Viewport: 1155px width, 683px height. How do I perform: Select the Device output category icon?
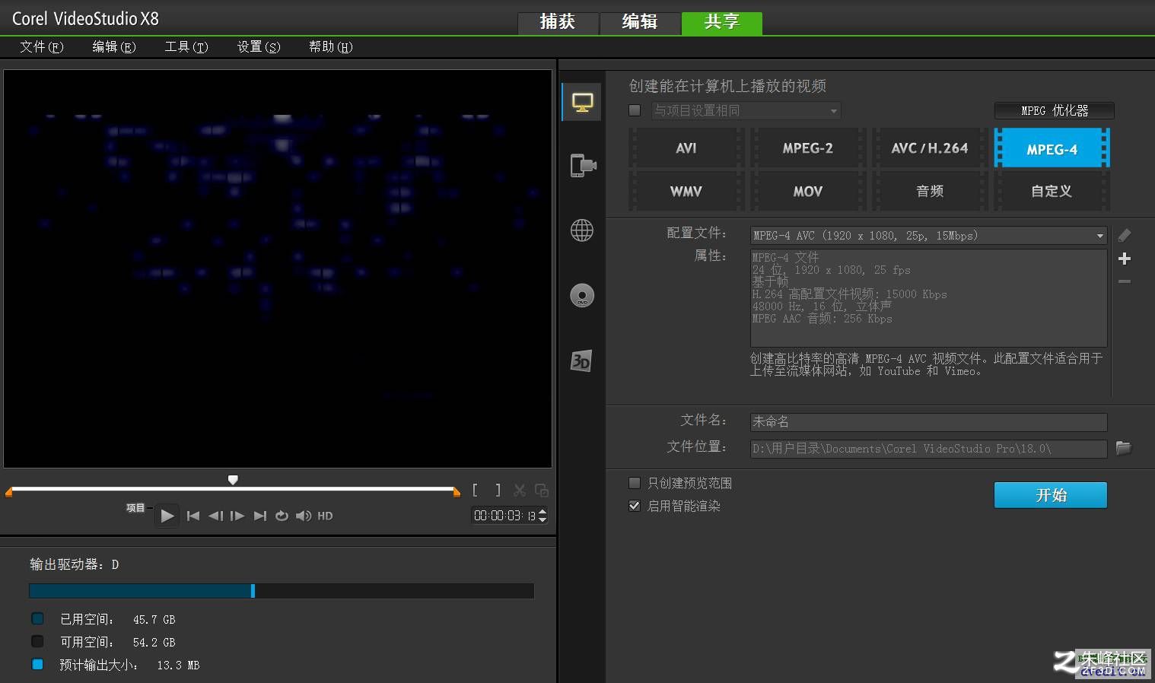(582, 165)
